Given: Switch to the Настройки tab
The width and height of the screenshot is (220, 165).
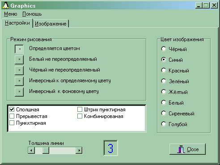Looking at the screenshot, I should (x=17, y=23).
